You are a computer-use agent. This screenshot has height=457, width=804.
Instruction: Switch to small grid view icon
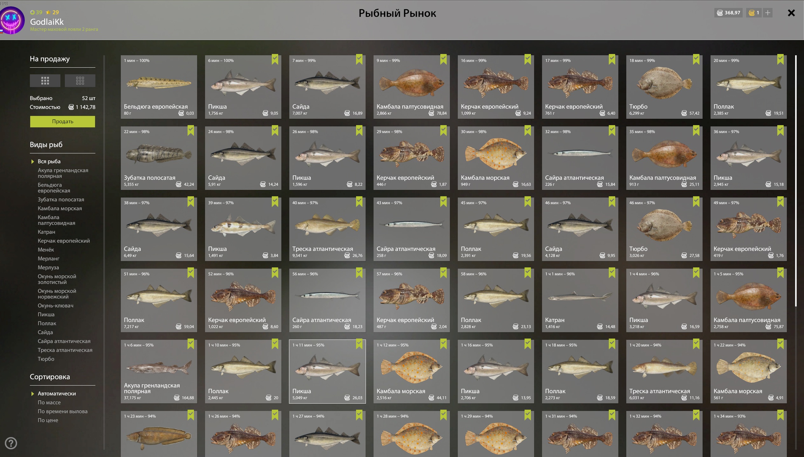tap(80, 81)
